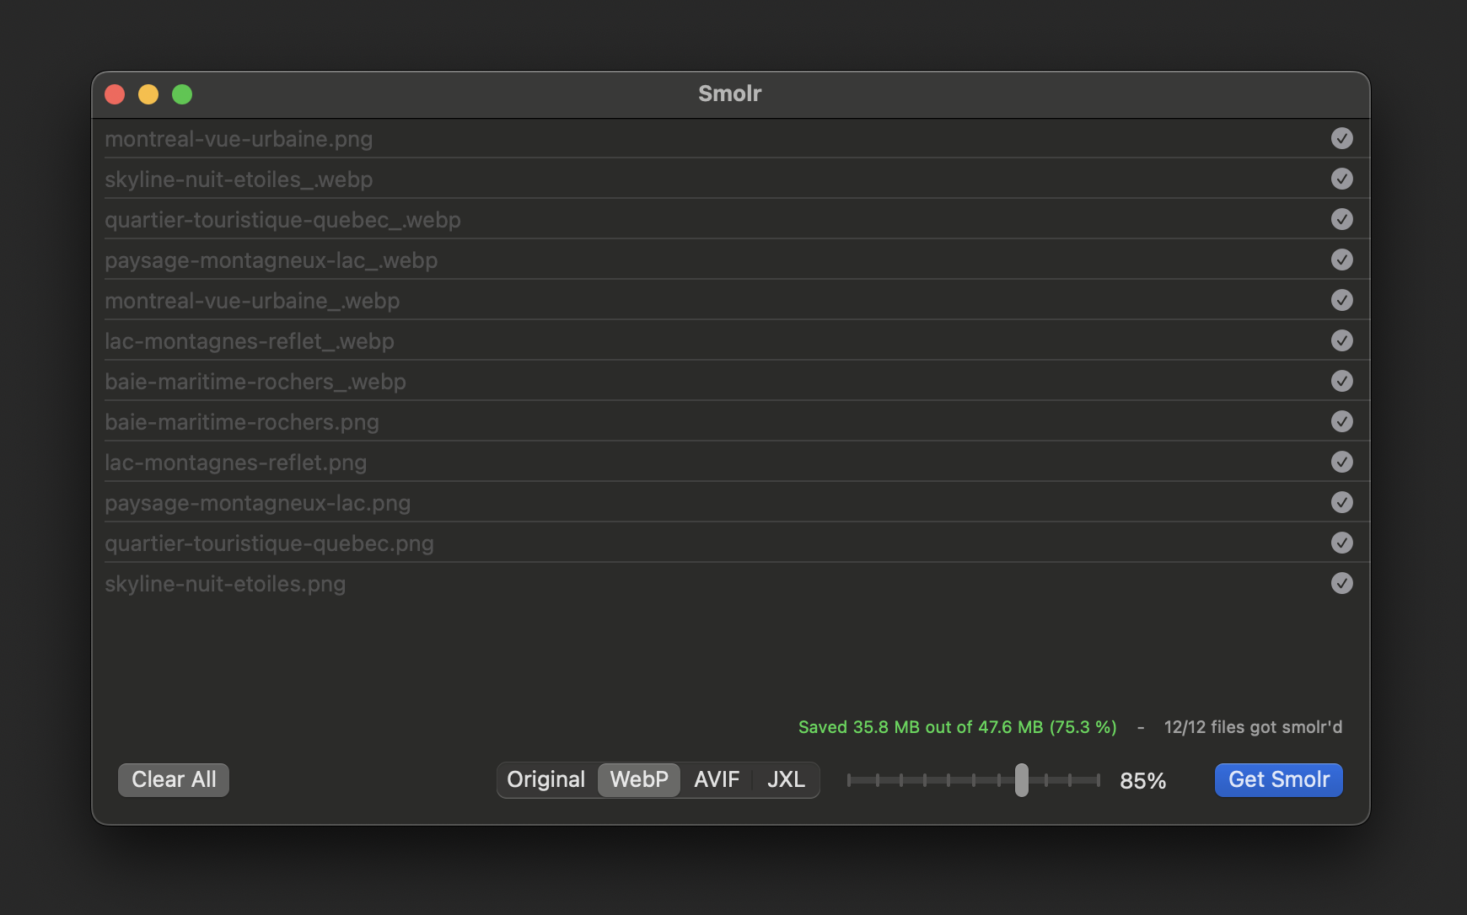Click the 12/12 files got smolr'd label
The image size is (1467, 915).
tap(1254, 726)
